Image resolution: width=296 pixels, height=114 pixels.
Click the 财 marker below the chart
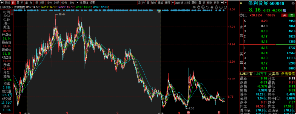pos(219,112)
